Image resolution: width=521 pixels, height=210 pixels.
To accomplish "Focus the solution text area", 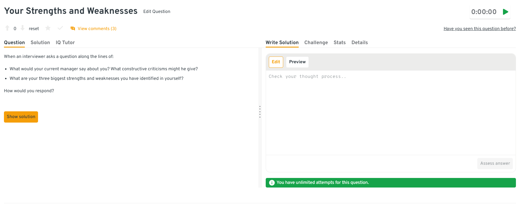I will 391,112.
